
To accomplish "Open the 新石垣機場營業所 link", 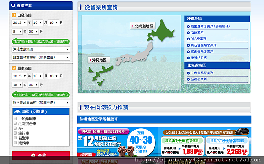I will (204, 45).
